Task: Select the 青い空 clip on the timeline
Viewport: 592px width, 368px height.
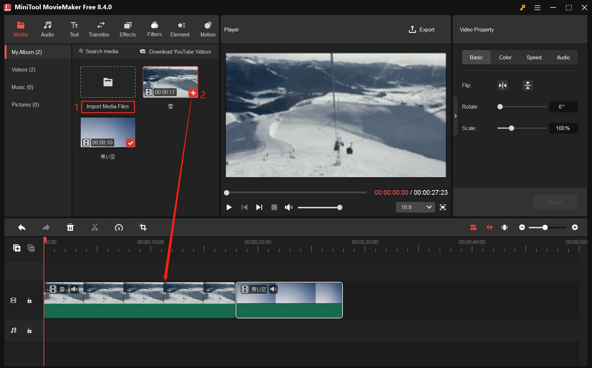Action: pyautogui.click(x=289, y=300)
